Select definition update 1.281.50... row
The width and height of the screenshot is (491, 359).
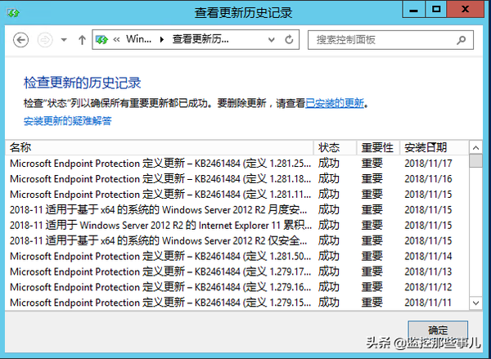pyautogui.click(x=237, y=256)
